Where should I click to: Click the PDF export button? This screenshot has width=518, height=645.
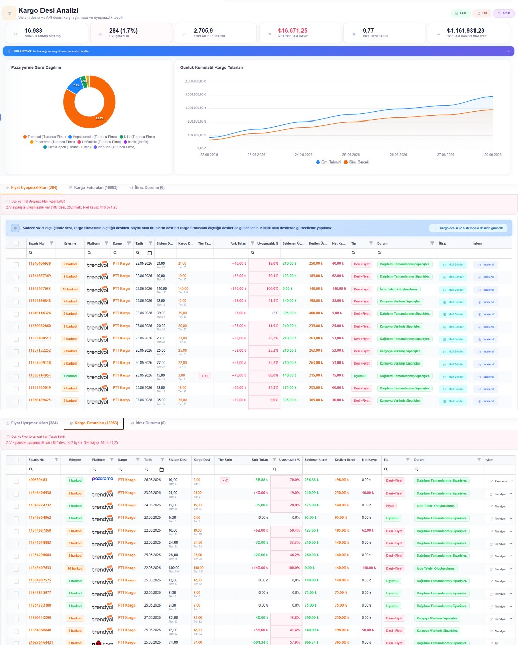click(482, 13)
